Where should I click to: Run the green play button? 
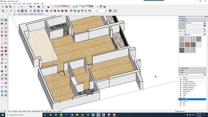click(x=105, y=7)
